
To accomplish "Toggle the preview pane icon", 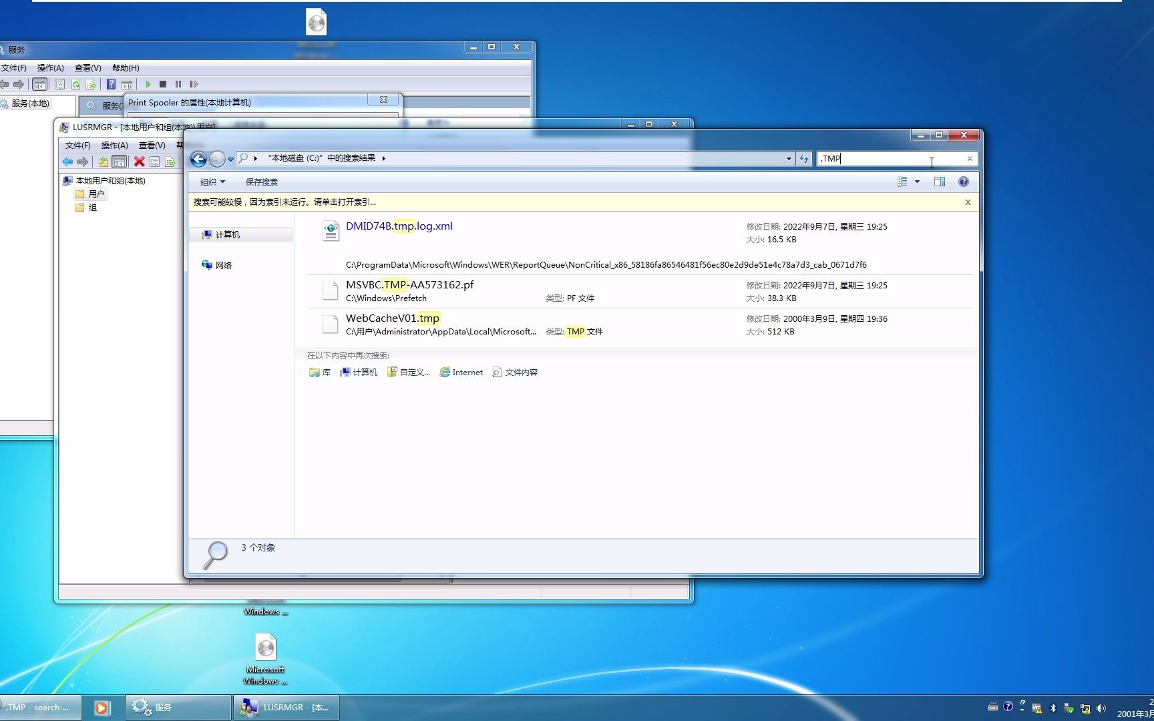I will [x=940, y=182].
